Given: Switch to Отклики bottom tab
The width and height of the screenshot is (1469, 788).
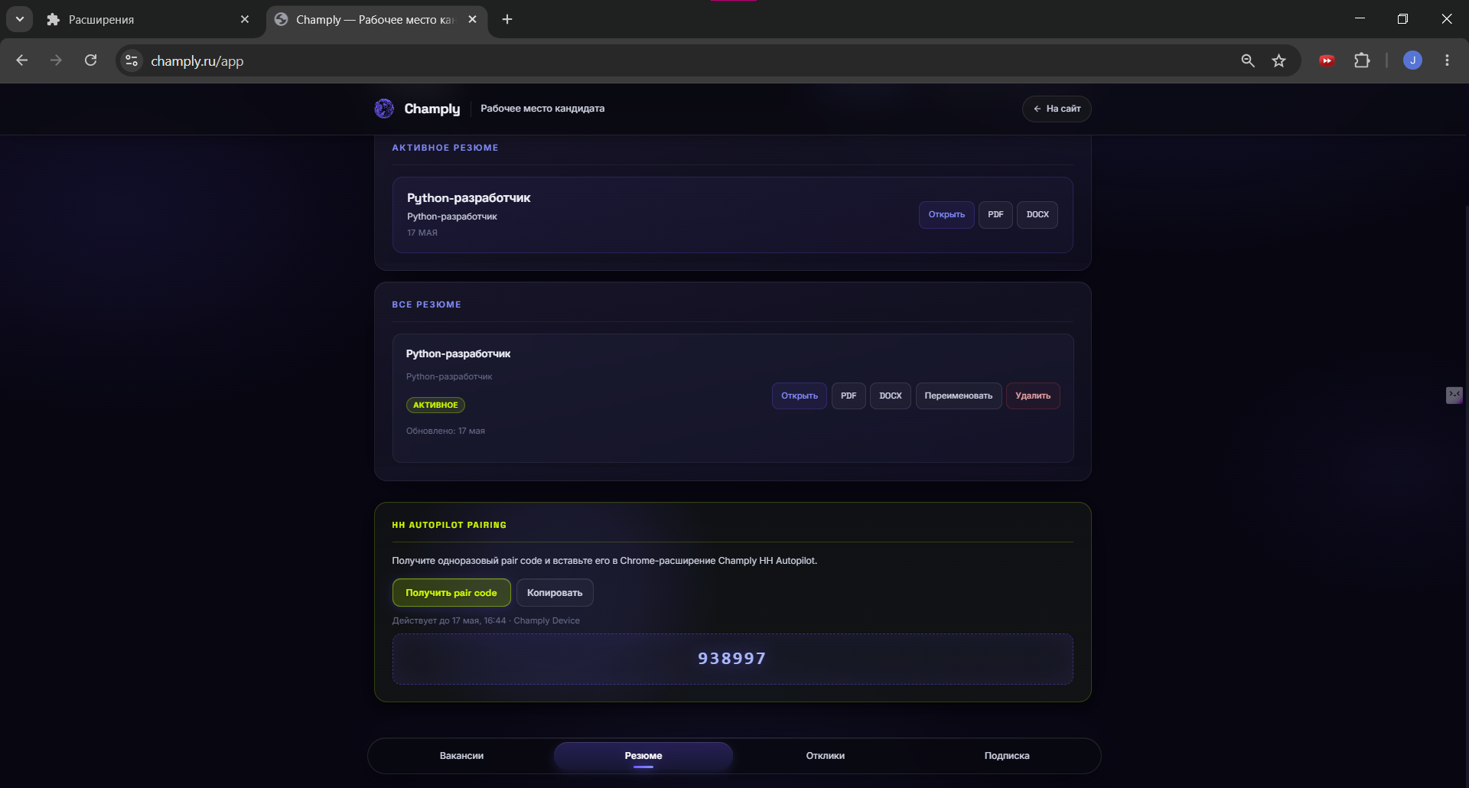Looking at the screenshot, I should (826, 756).
